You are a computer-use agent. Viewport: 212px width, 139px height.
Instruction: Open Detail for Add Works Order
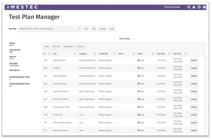coord(194,92)
